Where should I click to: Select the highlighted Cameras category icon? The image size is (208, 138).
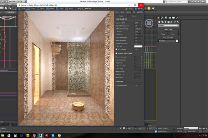[x=168, y=22]
